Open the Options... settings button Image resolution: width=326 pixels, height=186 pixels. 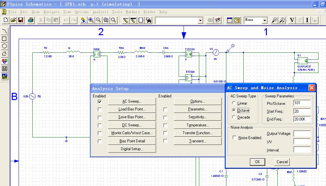[x=198, y=101]
